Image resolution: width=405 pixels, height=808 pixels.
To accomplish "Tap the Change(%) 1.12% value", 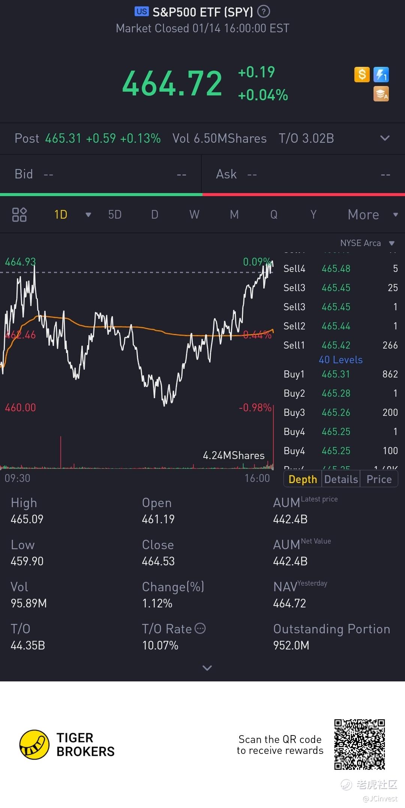I will [x=157, y=603].
